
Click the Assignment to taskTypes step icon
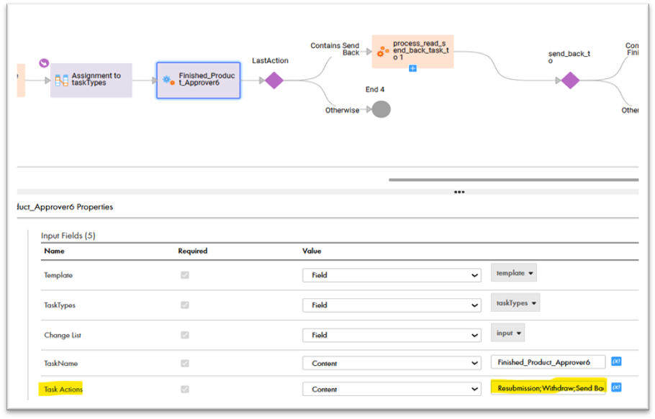[62, 80]
